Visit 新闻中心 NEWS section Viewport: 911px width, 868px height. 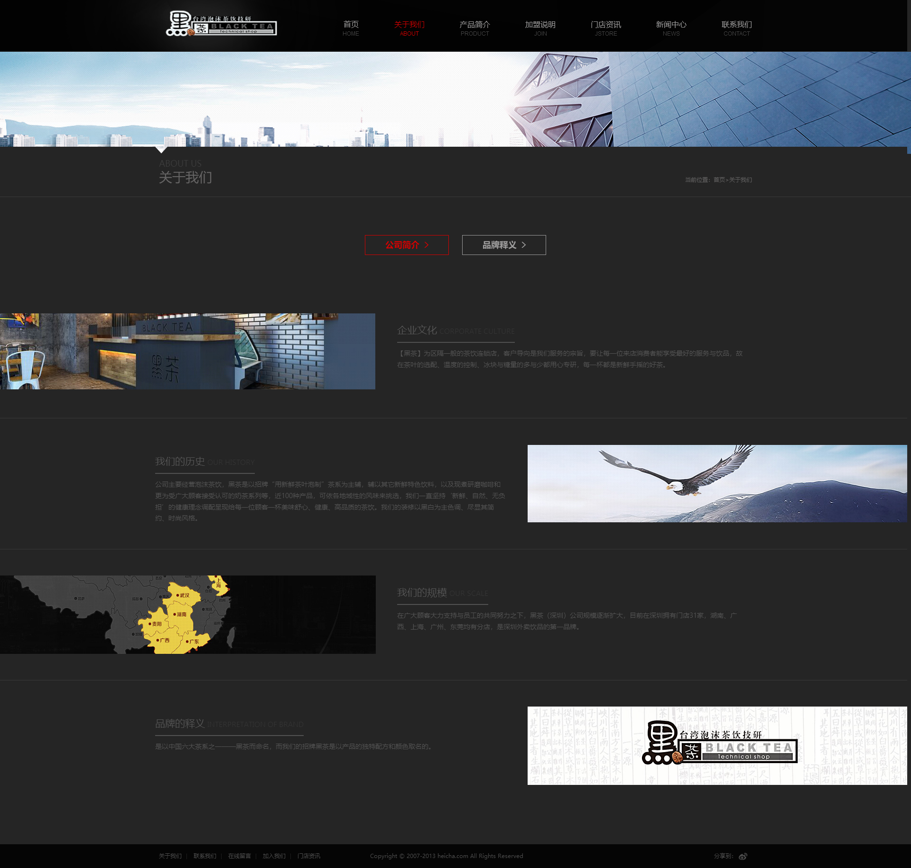click(x=671, y=28)
